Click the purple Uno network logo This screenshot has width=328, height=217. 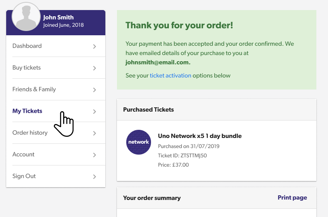(139, 142)
